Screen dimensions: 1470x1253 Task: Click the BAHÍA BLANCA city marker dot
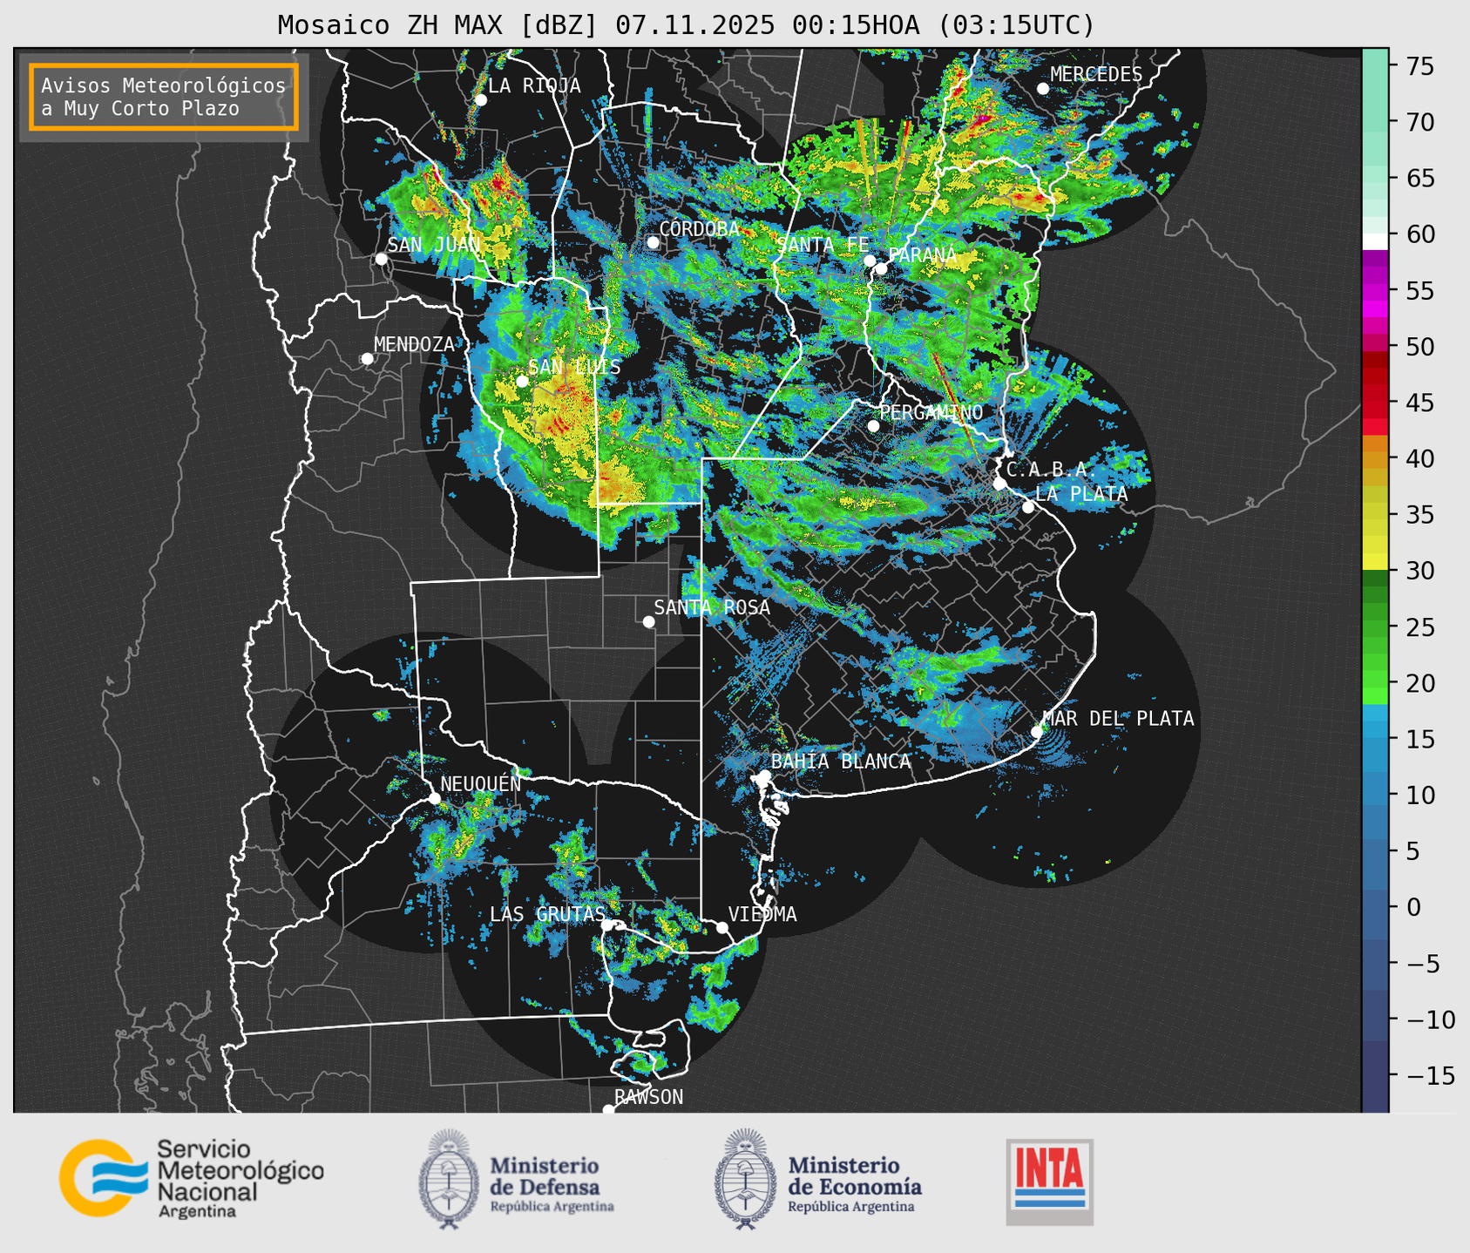(x=764, y=776)
